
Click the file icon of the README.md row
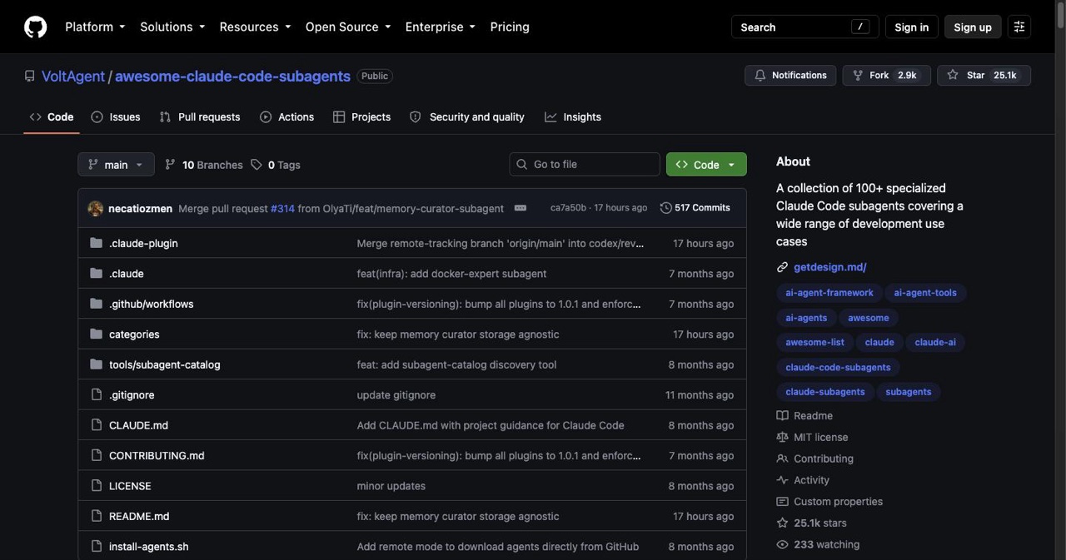96,516
